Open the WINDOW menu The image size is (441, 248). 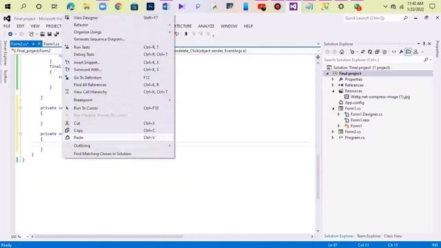click(x=229, y=26)
